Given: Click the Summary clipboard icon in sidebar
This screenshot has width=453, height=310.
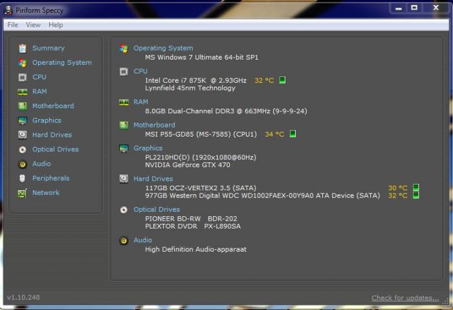Looking at the screenshot, I should point(23,49).
